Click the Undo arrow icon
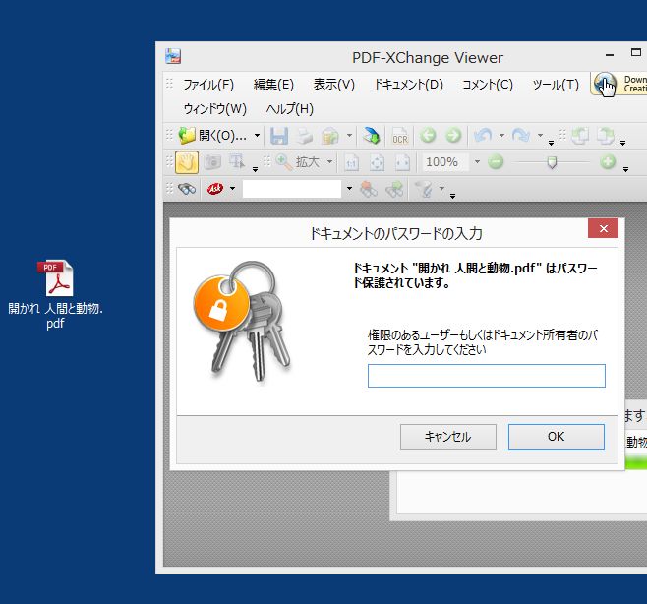This screenshot has width=647, height=604. pyautogui.click(x=483, y=135)
